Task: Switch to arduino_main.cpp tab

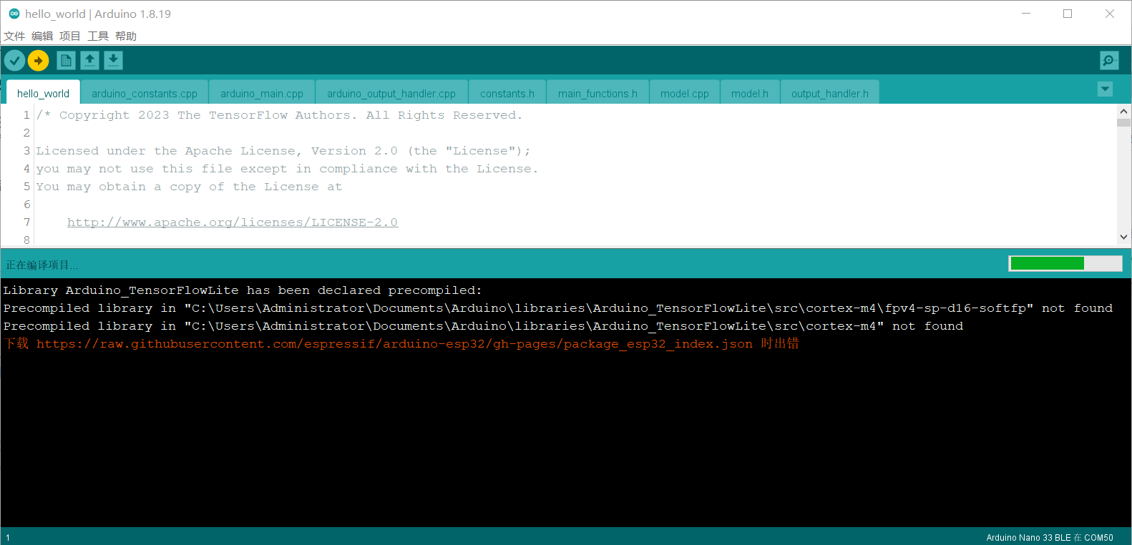Action: pos(262,93)
